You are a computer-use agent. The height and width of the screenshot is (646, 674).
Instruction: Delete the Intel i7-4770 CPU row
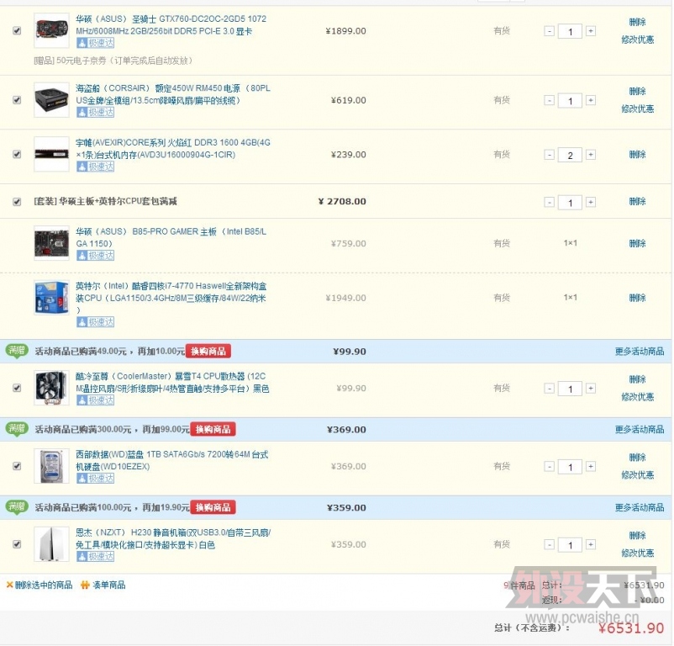[637, 298]
